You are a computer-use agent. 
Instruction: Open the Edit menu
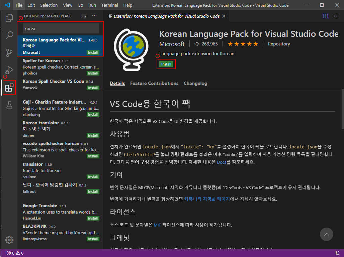click(31, 5)
